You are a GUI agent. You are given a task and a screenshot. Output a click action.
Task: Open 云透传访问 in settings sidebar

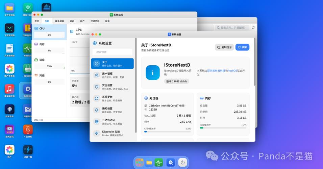112,121
